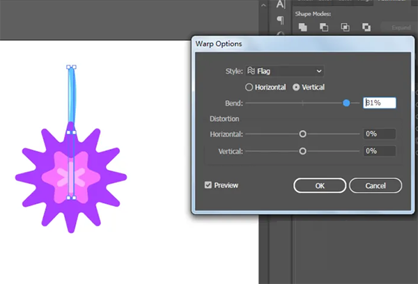Select the Horizontal radio button
The height and width of the screenshot is (284, 418).
tap(249, 87)
